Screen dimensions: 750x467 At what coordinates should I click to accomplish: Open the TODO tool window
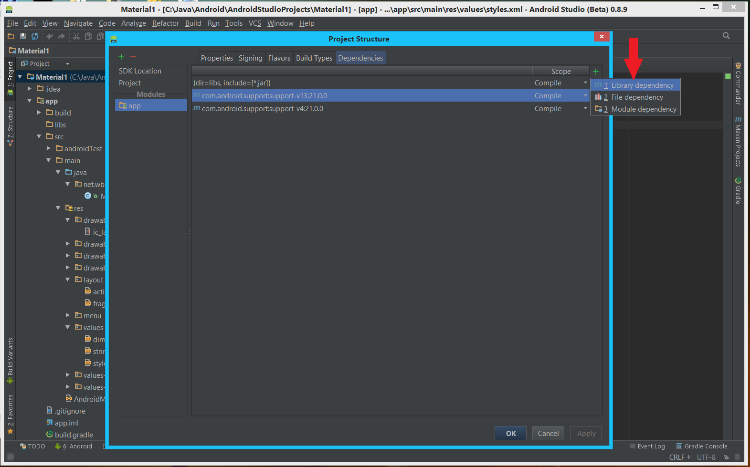(32, 446)
